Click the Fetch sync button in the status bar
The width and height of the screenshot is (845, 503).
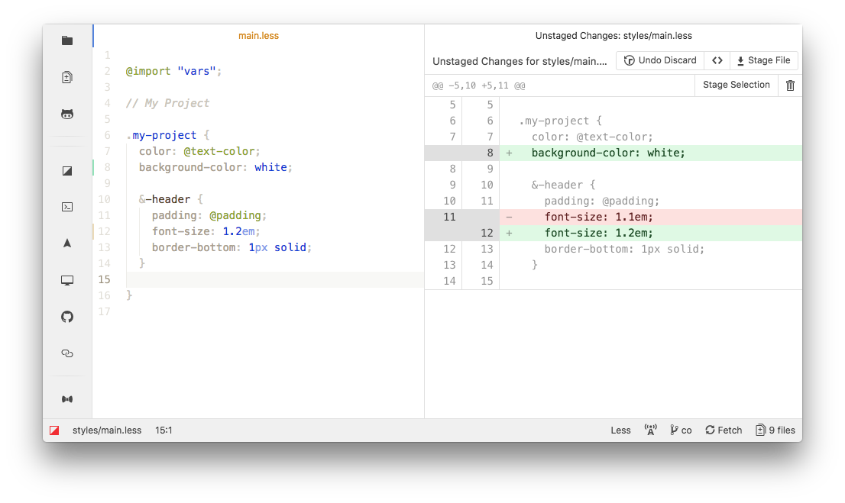click(724, 430)
